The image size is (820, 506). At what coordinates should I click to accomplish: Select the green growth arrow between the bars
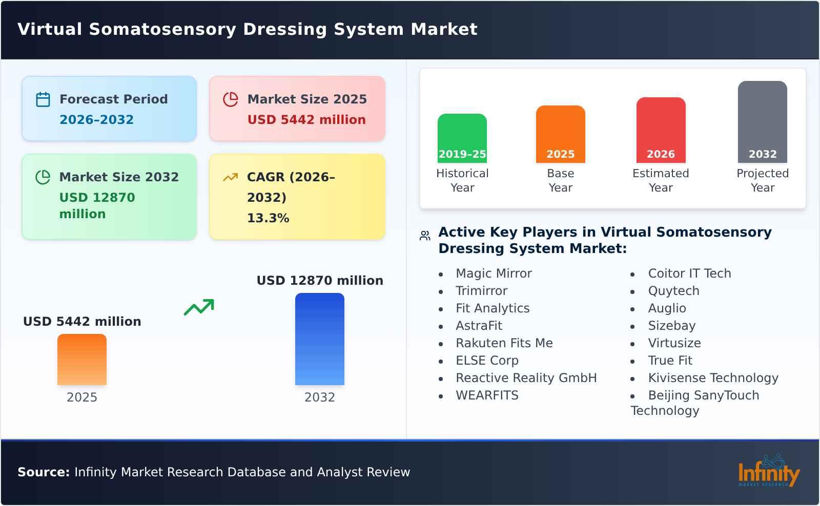point(200,307)
